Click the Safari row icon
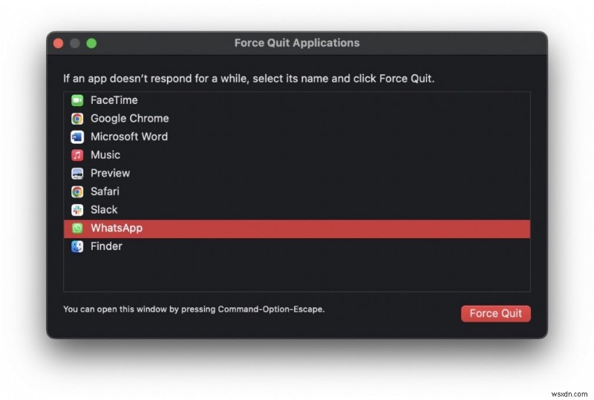Screen dimensions: 594x400 (x=77, y=191)
